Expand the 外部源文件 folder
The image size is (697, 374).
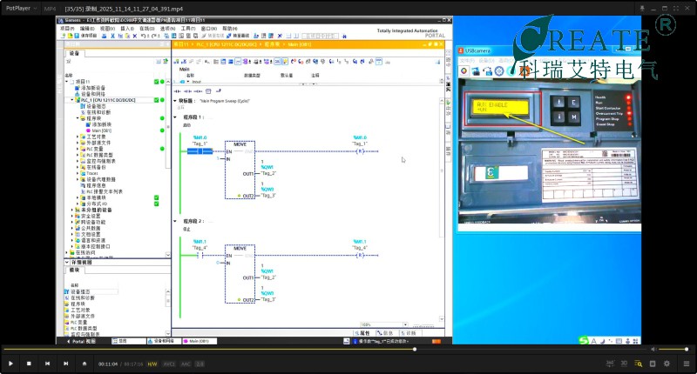pos(78,143)
